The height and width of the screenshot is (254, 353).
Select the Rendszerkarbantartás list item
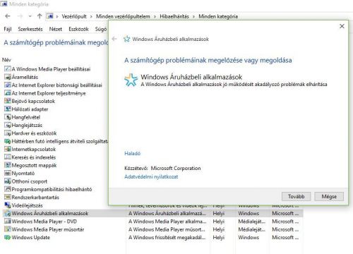coord(35,197)
